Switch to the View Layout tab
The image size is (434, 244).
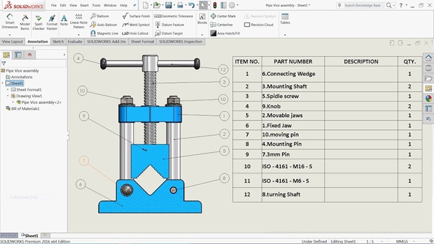click(x=12, y=41)
